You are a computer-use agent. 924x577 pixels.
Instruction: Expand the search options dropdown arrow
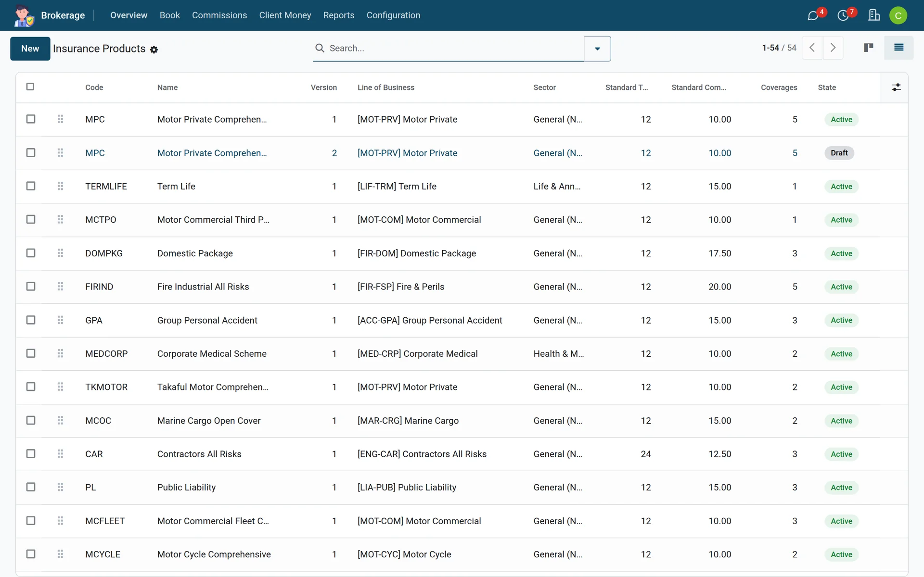click(x=597, y=49)
